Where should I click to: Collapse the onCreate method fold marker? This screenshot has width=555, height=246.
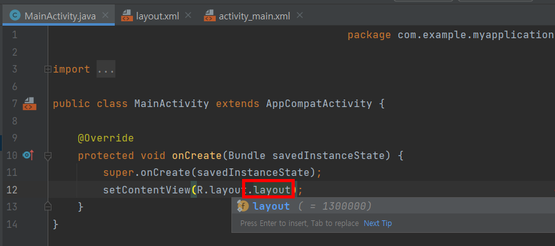pos(48,155)
